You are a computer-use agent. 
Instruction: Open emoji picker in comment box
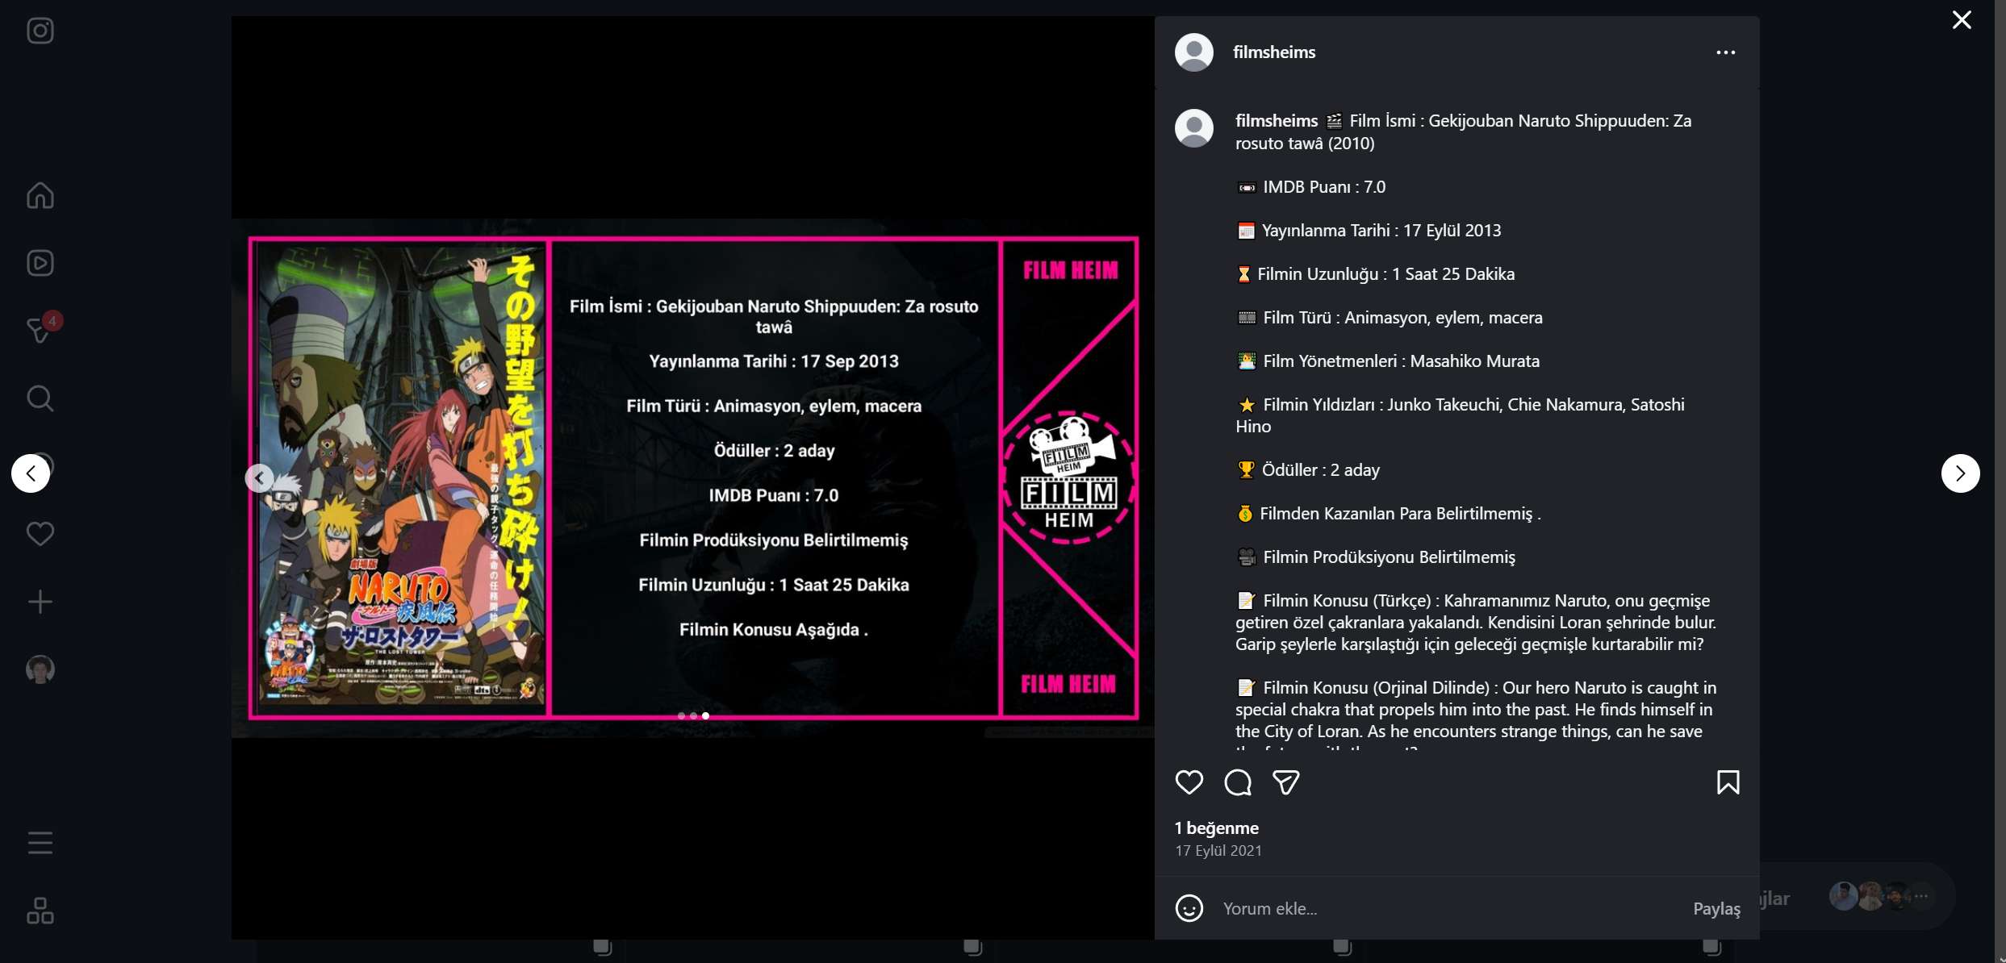point(1189,908)
